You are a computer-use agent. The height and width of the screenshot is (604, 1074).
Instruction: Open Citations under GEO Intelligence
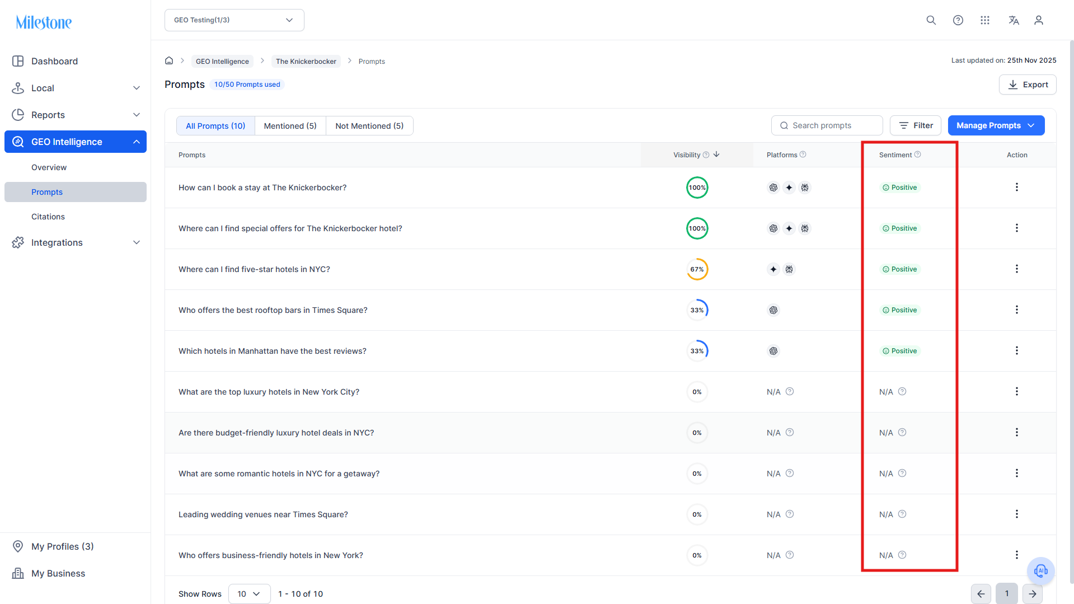76,217
